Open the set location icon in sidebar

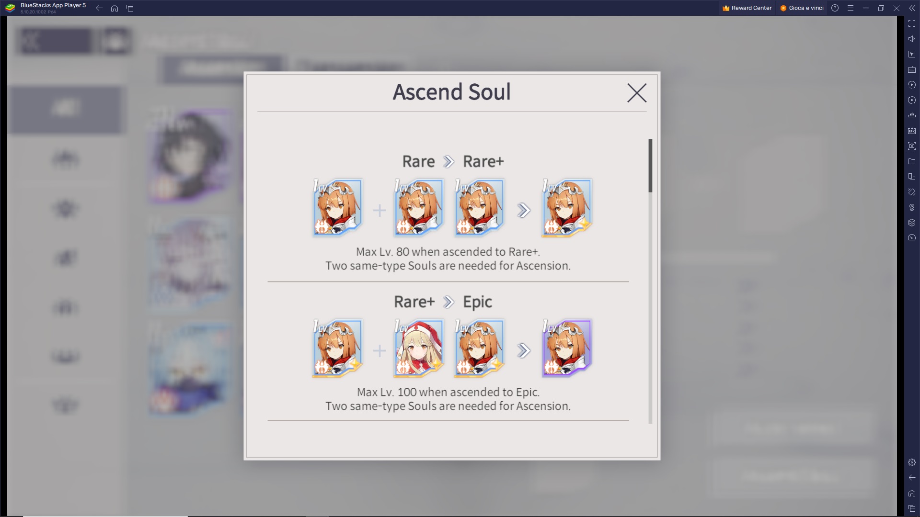[912, 207]
